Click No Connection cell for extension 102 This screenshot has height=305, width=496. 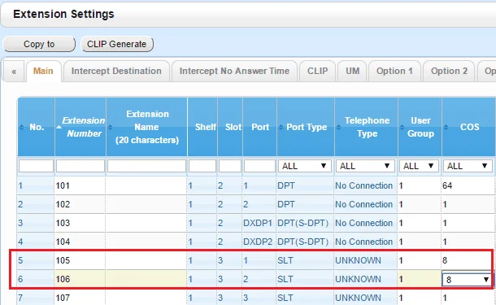pyautogui.click(x=366, y=204)
